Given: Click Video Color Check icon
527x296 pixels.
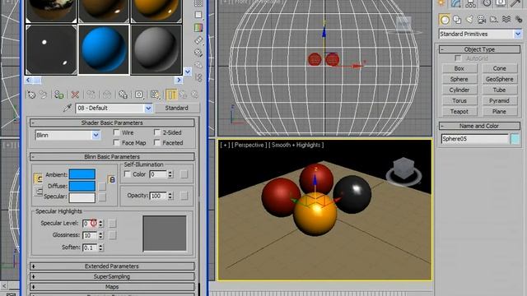Looking at the screenshot, I should (x=198, y=27).
